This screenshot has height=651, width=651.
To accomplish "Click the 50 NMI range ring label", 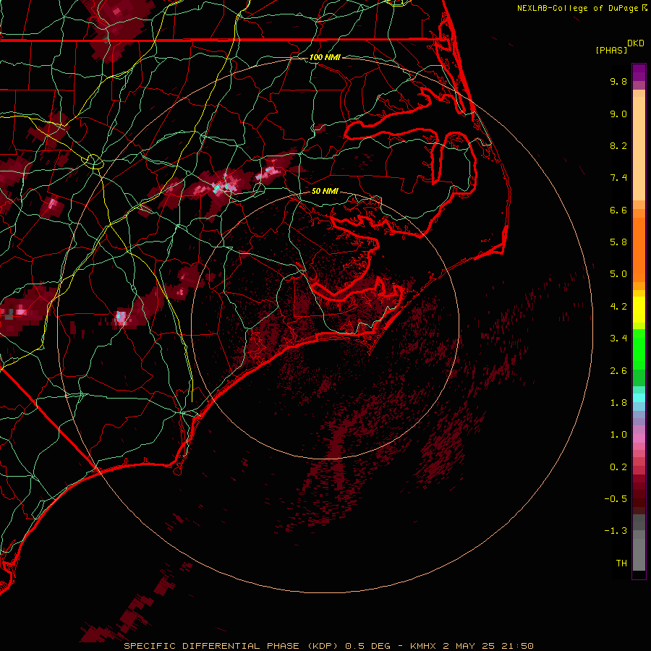I will pos(325,191).
